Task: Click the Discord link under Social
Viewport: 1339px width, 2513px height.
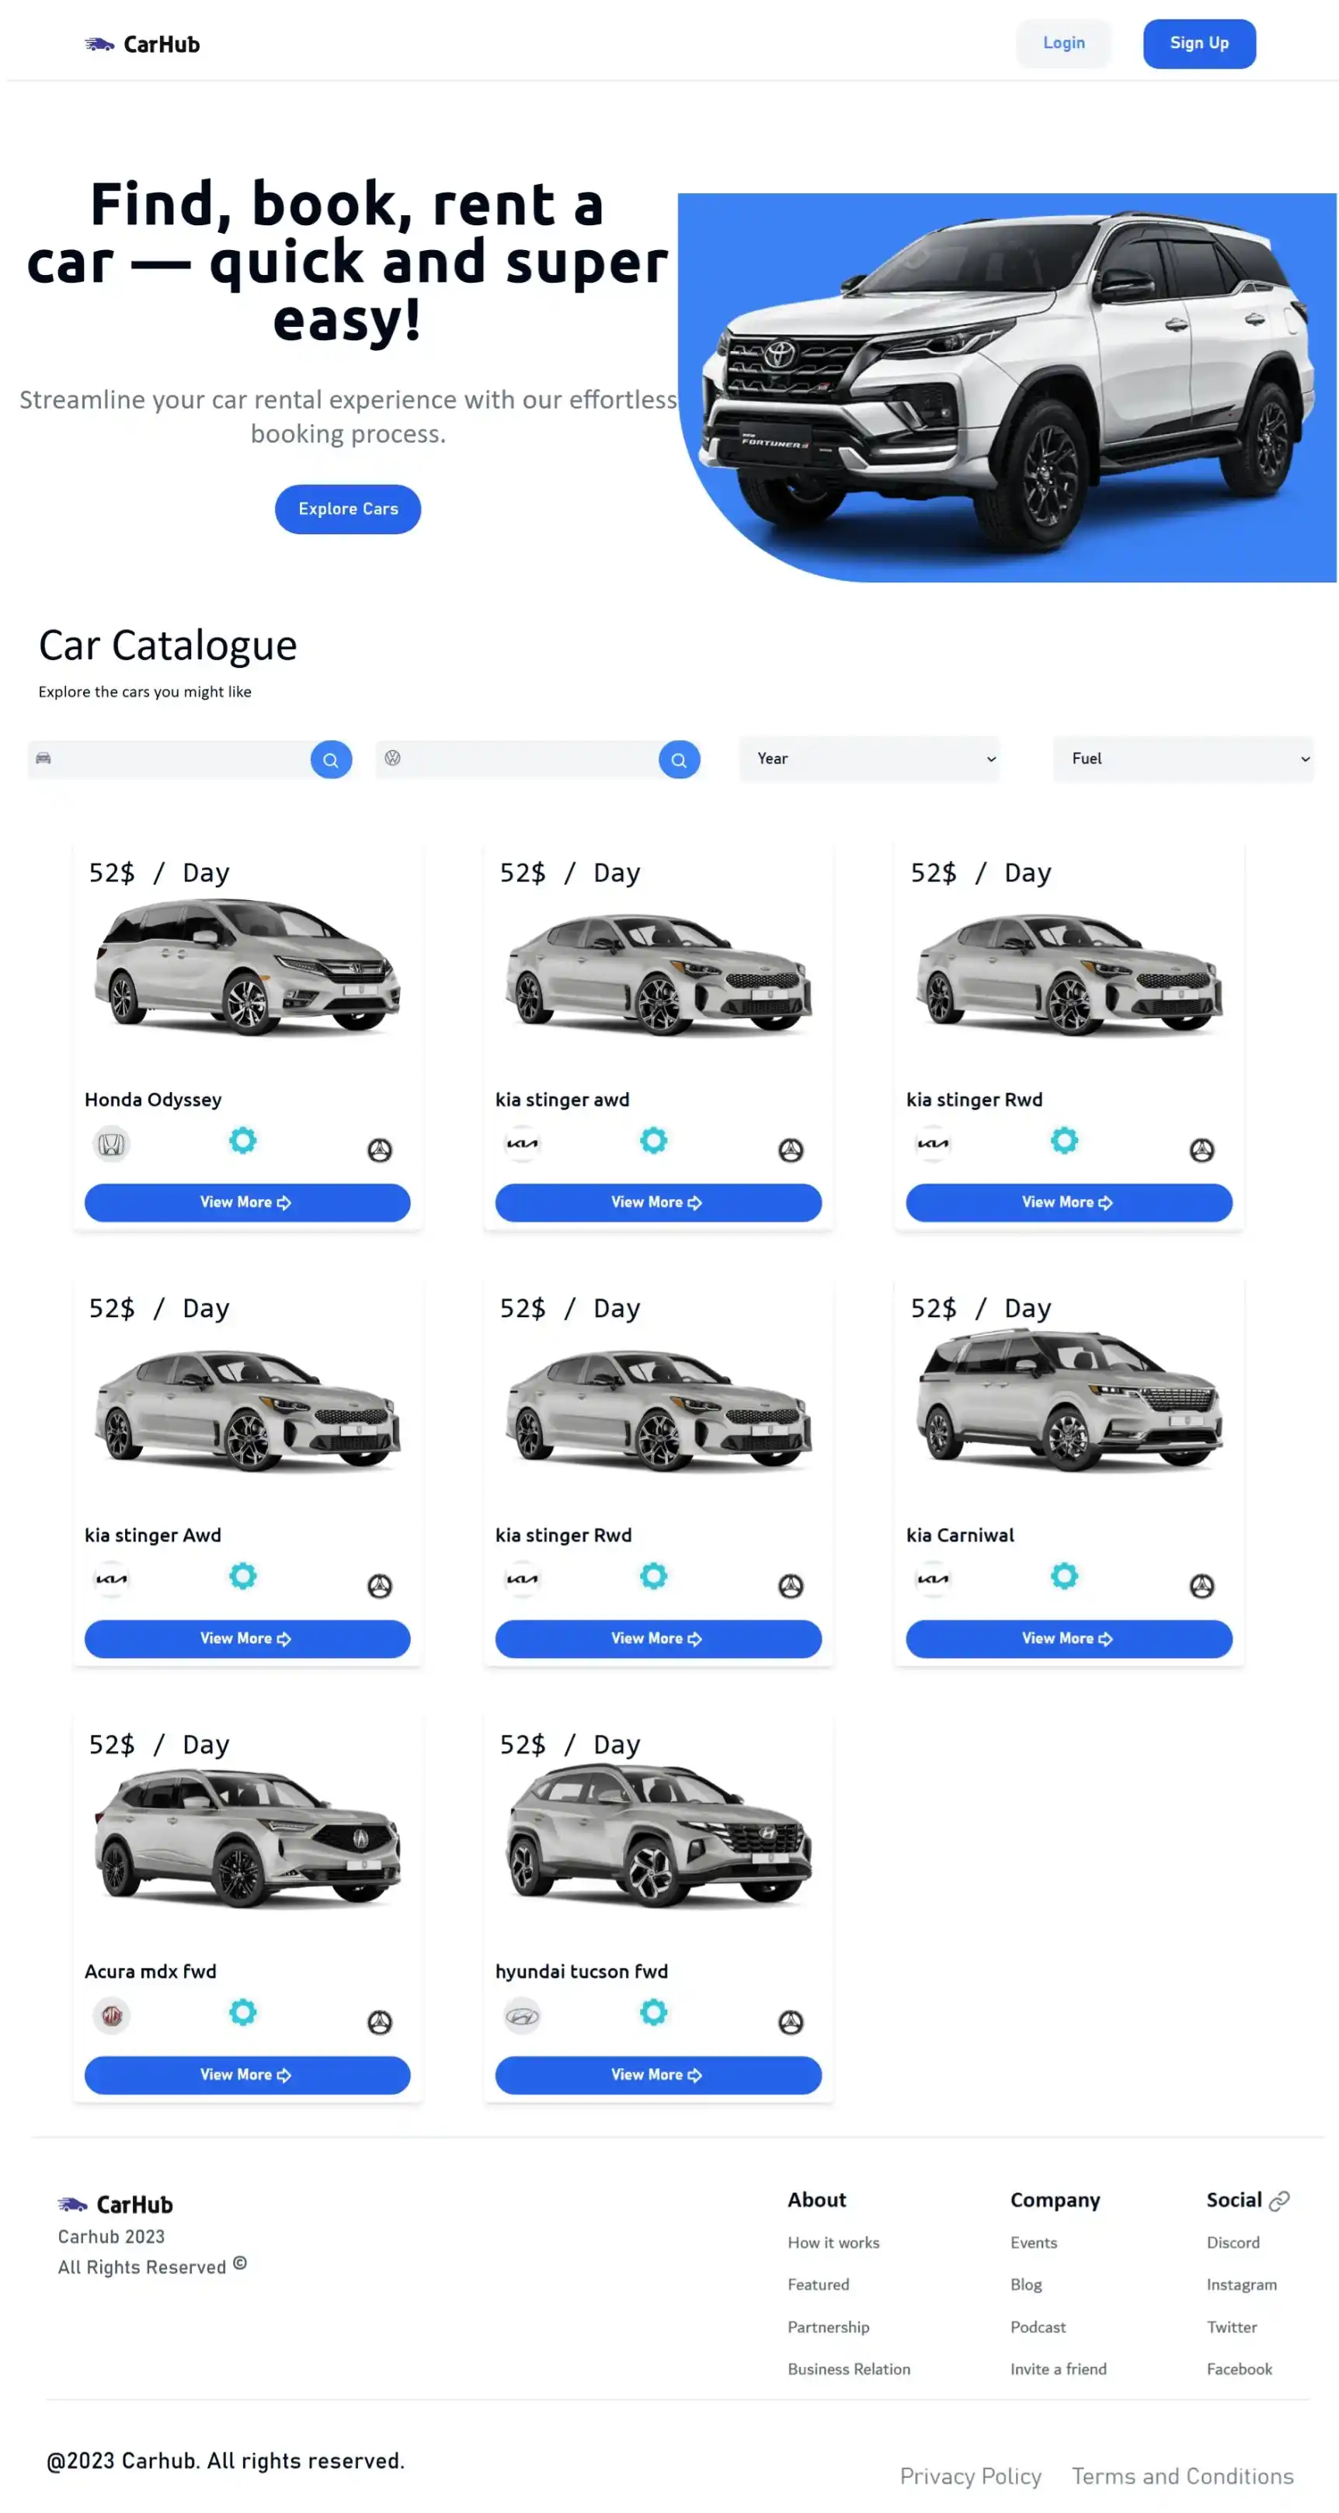Action: pos(1233,2242)
